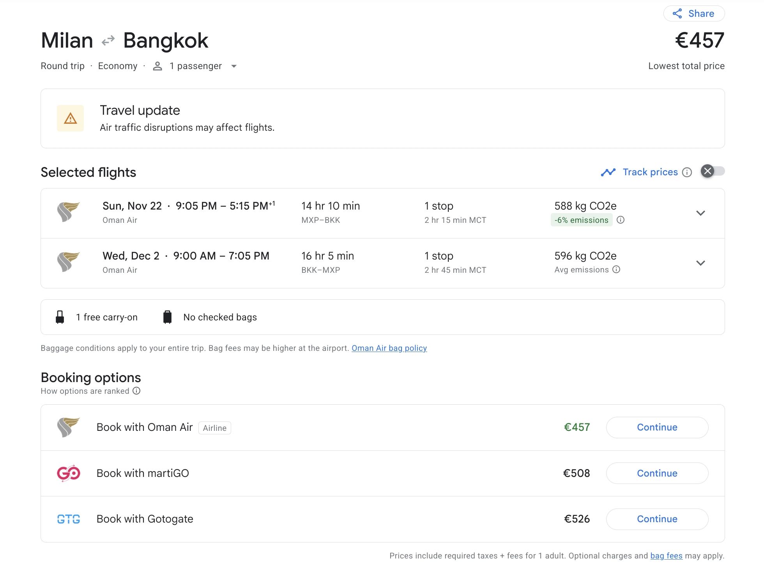Click the Track prices info icon
Screen dimensions: 764x569
[687, 172]
